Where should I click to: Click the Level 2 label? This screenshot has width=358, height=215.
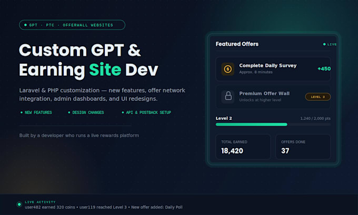point(224,118)
